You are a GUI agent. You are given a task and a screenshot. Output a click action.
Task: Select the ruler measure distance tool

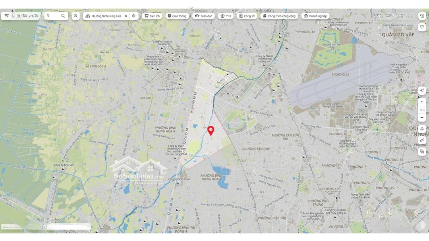(422, 140)
